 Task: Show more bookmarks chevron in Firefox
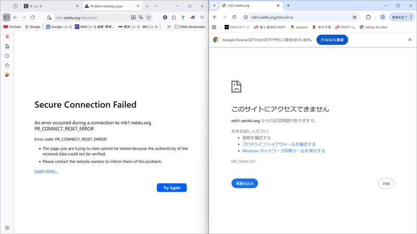point(169,27)
